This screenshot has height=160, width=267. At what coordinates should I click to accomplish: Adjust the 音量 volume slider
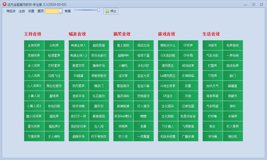click(99, 10)
